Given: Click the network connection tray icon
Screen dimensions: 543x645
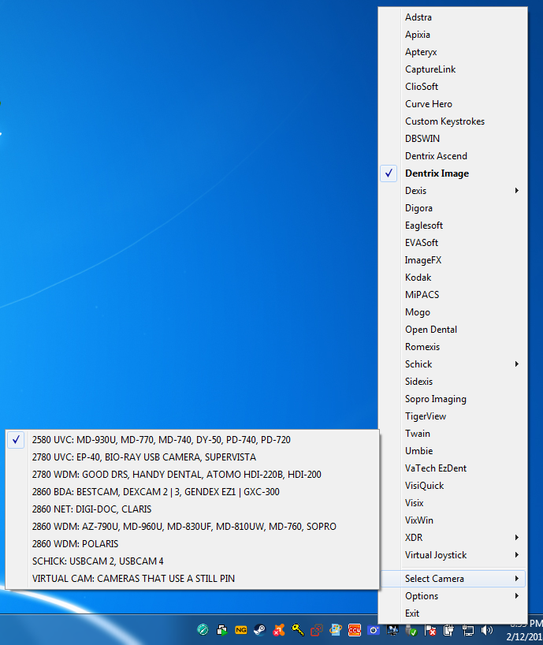Looking at the screenshot, I should click(x=468, y=630).
